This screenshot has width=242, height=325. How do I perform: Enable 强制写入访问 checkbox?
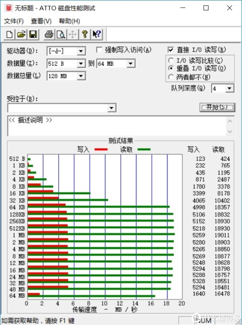click(99, 50)
